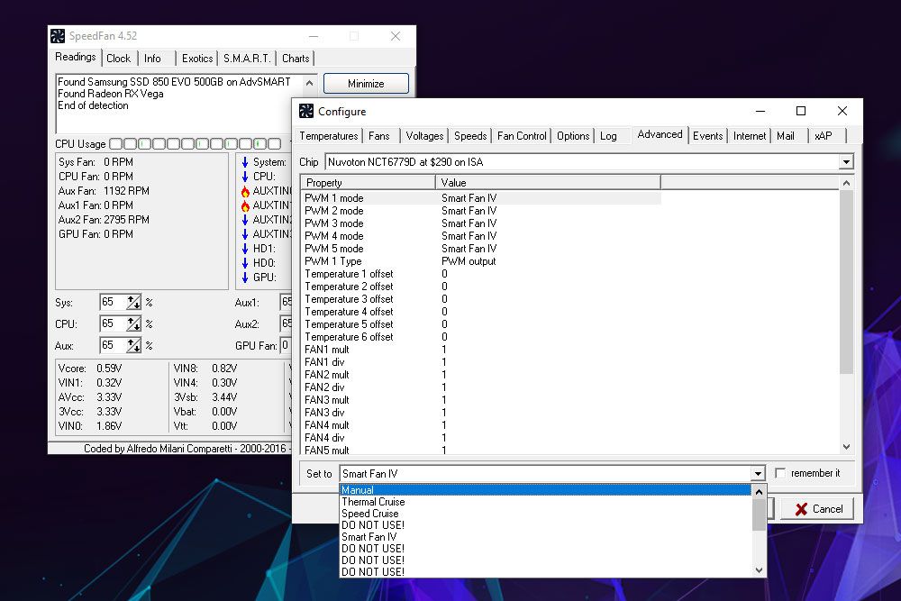The image size is (901, 601).
Task: Adjust the CPU fan speed spinner
Action: pyautogui.click(x=134, y=323)
